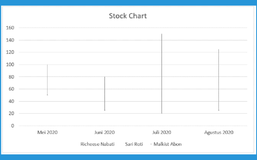Select the Juli 2020 high-low line
This screenshot has width=257, height=160.
coord(162,74)
